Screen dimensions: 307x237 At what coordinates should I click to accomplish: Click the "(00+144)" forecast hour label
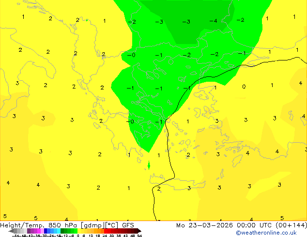(x=292, y=225)
